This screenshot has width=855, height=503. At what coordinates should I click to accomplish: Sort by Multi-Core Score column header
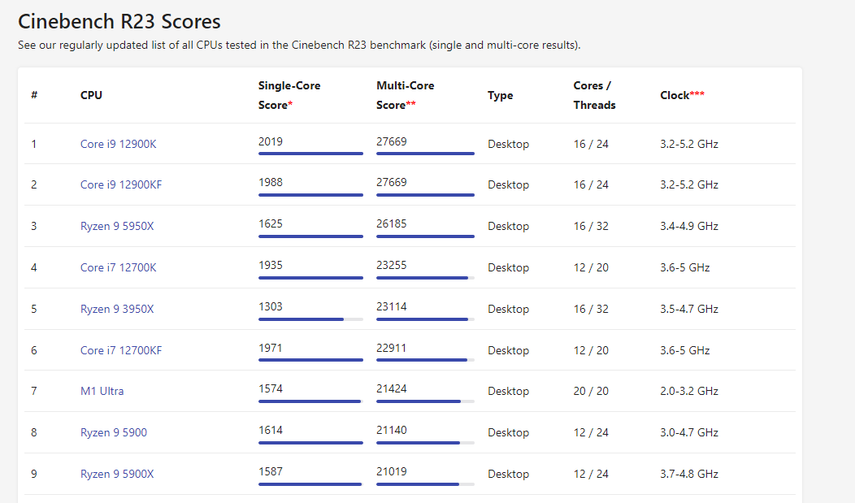405,95
